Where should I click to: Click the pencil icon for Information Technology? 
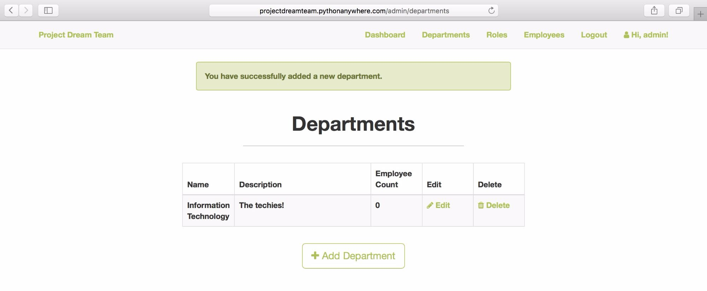(x=430, y=206)
